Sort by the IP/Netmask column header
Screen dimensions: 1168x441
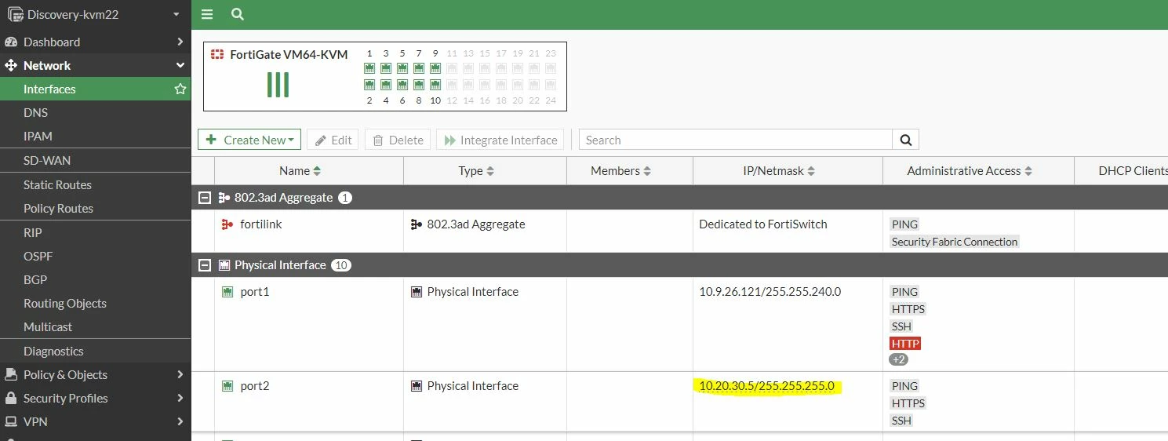pyautogui.click(x=779, y=170)
